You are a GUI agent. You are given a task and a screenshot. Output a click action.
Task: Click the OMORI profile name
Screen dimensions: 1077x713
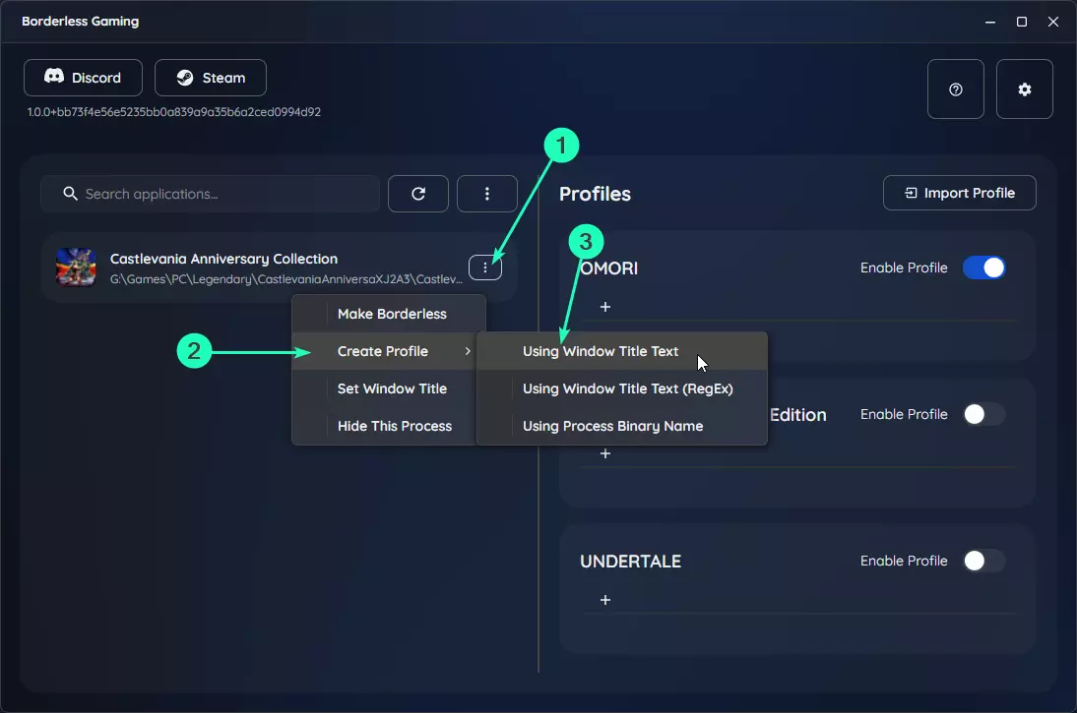coord(608,268)
